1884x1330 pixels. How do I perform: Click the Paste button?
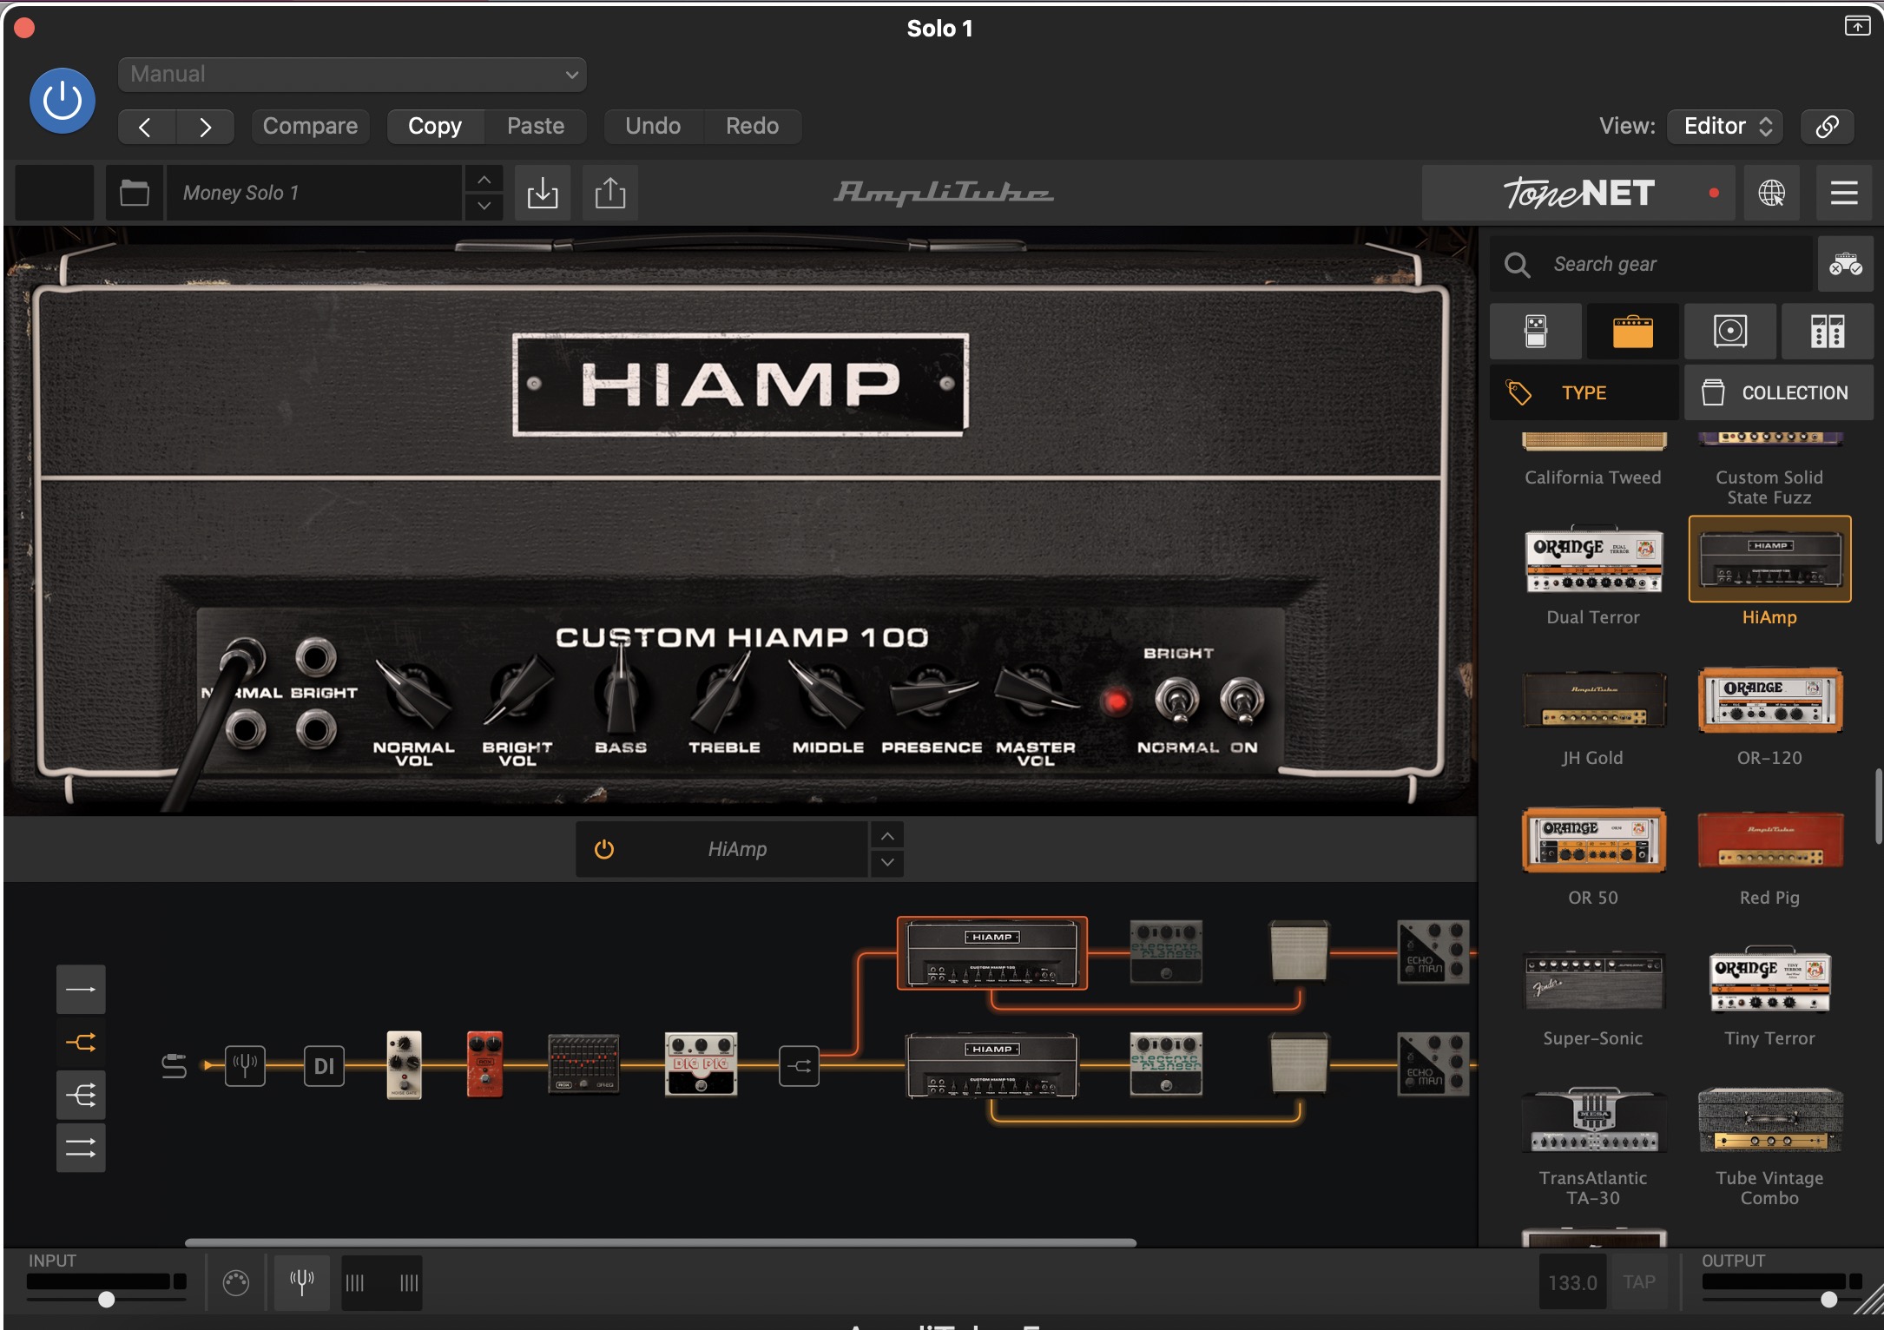click(x=536, y=127)
